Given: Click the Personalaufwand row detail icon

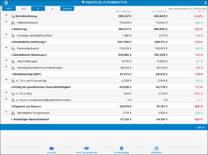Looking at the screenshot, I should click(13, 49).
